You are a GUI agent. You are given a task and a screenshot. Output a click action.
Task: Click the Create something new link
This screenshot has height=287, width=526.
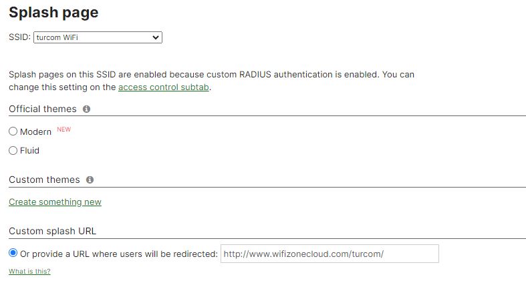55,202
